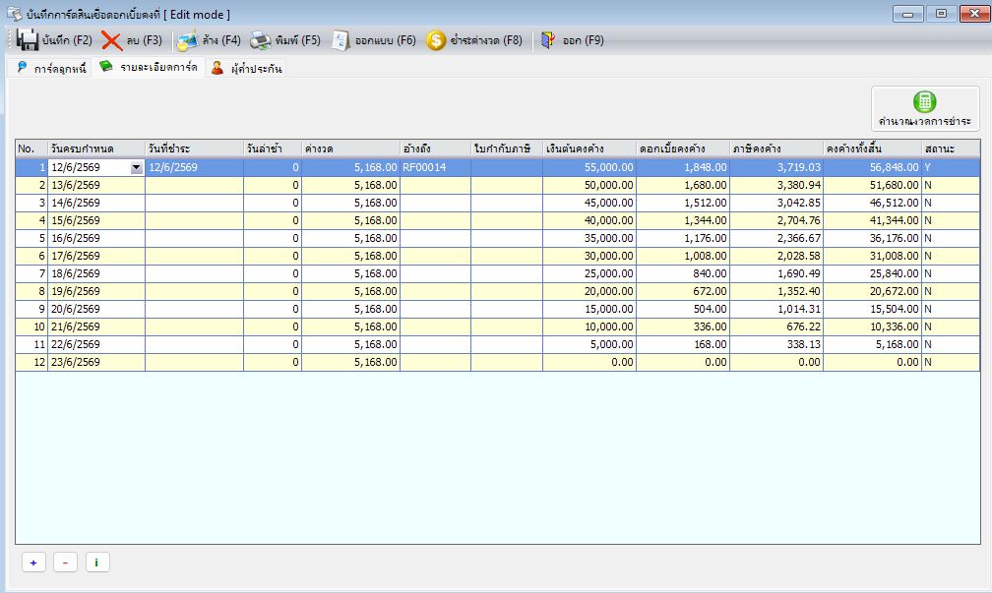This screenshot has width=992, height=593.
Task: Click the ใบกำกับภาษี column header
Action: click(507, 149)
